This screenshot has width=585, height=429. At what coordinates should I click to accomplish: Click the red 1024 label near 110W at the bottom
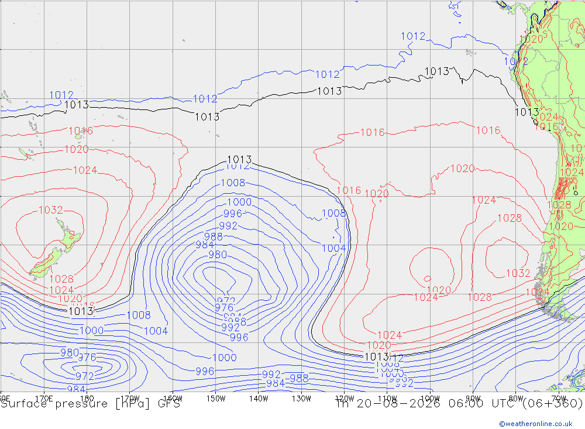(390, 335)
